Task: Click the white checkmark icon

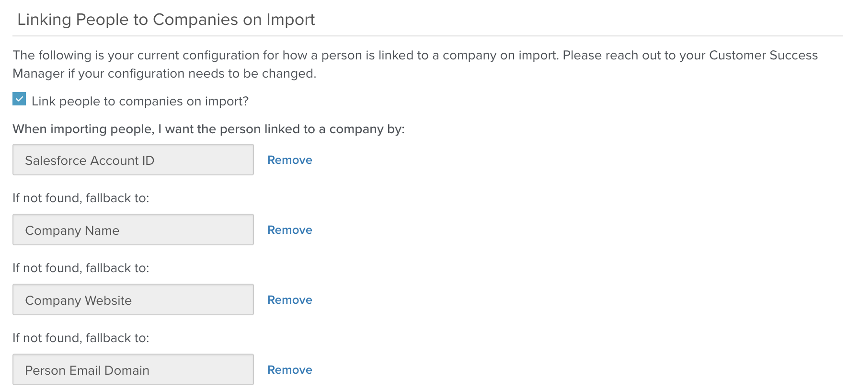Action: pos(19,99)
